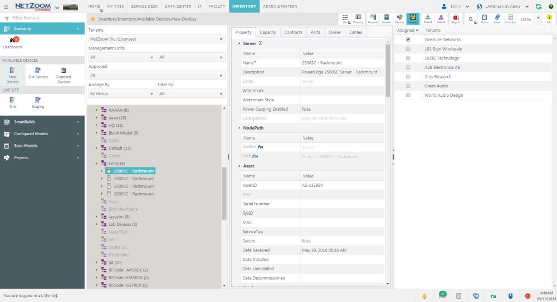Switch to the Contracts tab
The height and width of the screenshot is (302, 557).
click(293, 32)
